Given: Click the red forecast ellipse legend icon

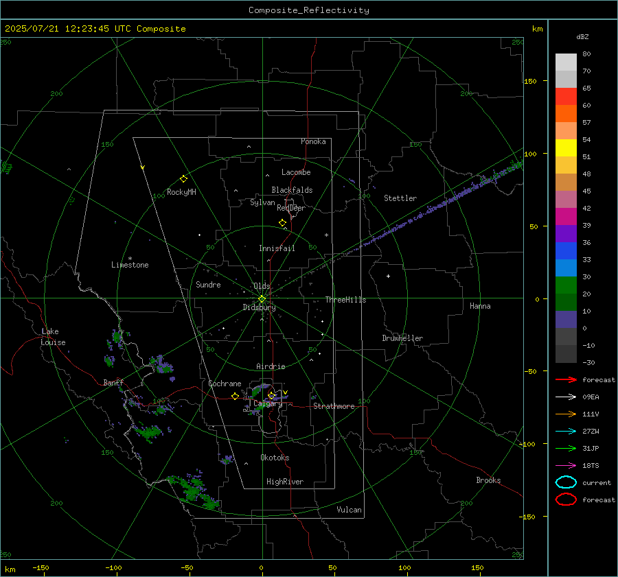Looking at the screenshot, I should pos(566,499).
